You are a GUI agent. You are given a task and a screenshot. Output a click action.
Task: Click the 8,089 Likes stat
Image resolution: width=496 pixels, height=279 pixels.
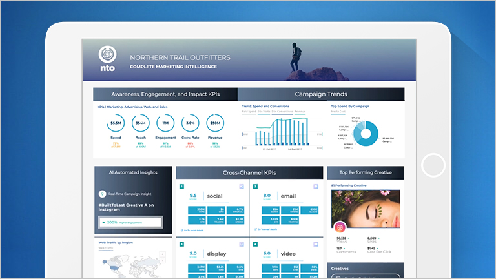click(x=373, y=240)
